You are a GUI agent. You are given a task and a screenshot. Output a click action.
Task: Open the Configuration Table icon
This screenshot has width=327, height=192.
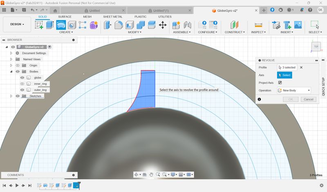tap(213, 25)
